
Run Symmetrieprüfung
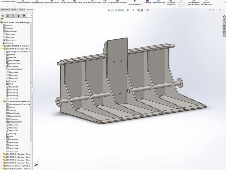pyautogui.click(x=159, y=2)
